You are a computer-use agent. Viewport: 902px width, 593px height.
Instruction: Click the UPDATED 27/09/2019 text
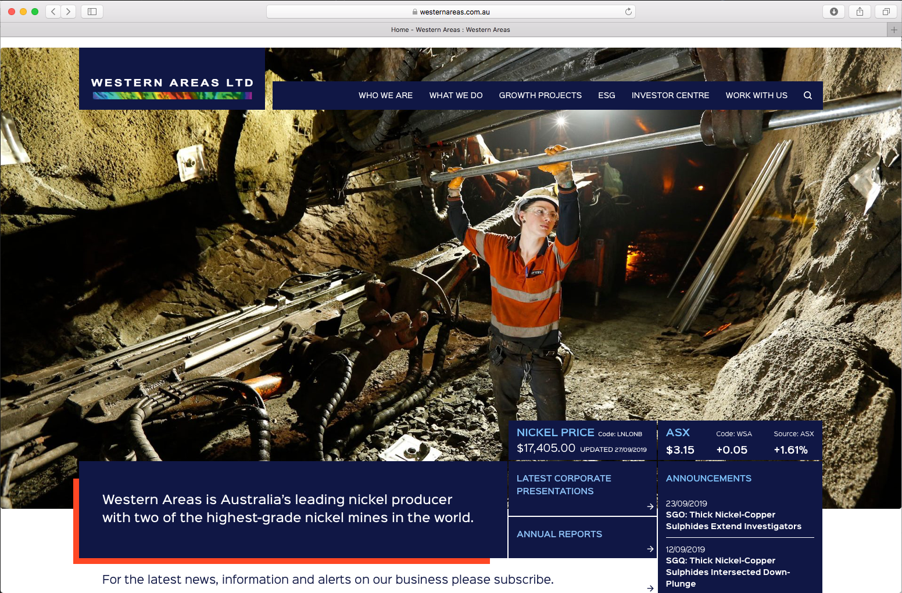coord(613,450)
